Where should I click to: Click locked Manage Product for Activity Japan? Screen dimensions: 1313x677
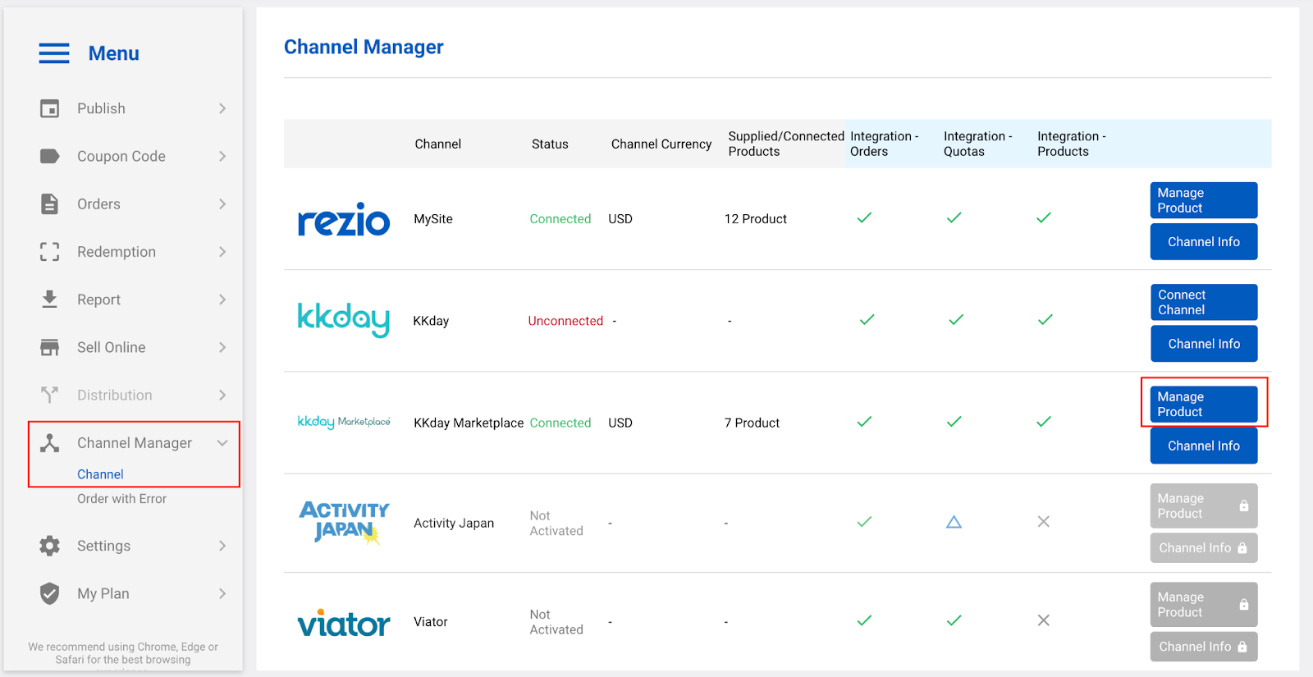(x=1204, y=505)
